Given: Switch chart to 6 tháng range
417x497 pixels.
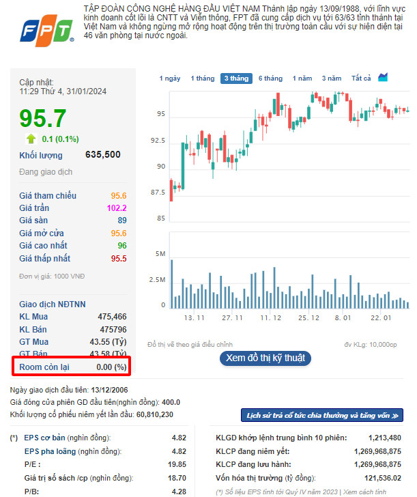Looking at the screenshot, I should [270, 79].
